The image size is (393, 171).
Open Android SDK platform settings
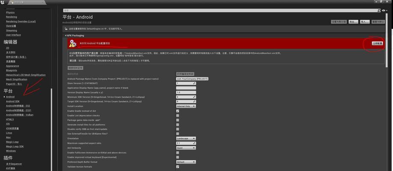[13, 101]
